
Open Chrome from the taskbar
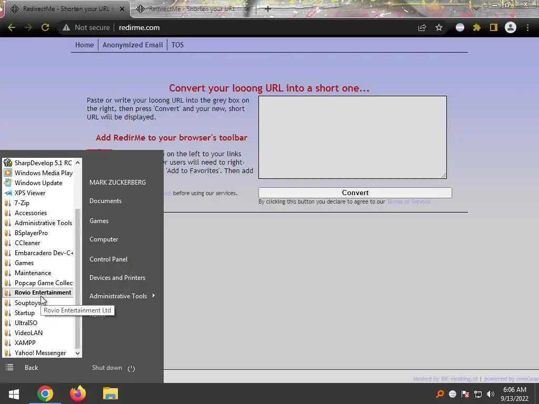45,393
